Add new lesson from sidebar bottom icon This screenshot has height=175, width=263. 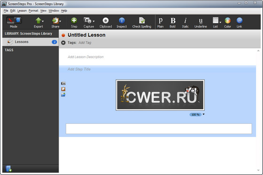8,168
